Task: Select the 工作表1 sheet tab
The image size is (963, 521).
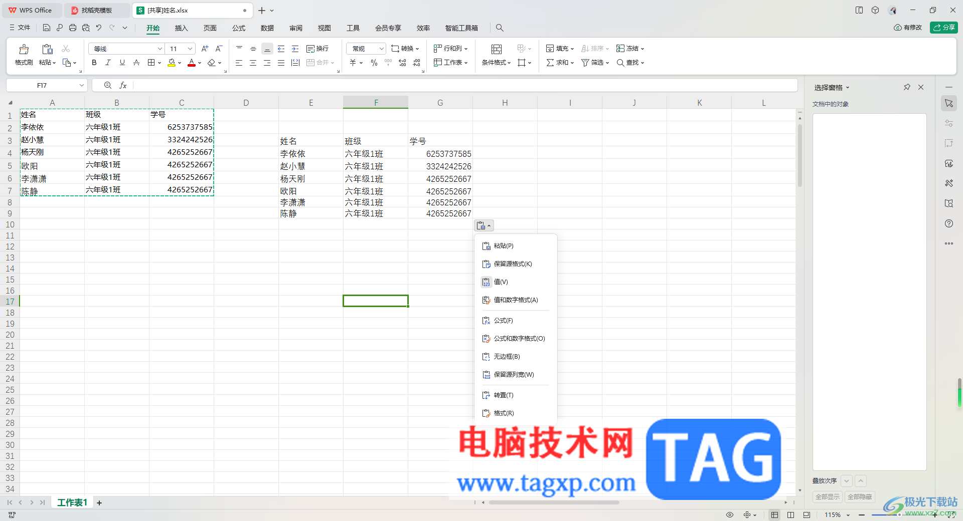Action: [x=72, y=502]
